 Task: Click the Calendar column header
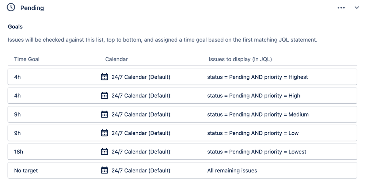[x=117, y=59]
